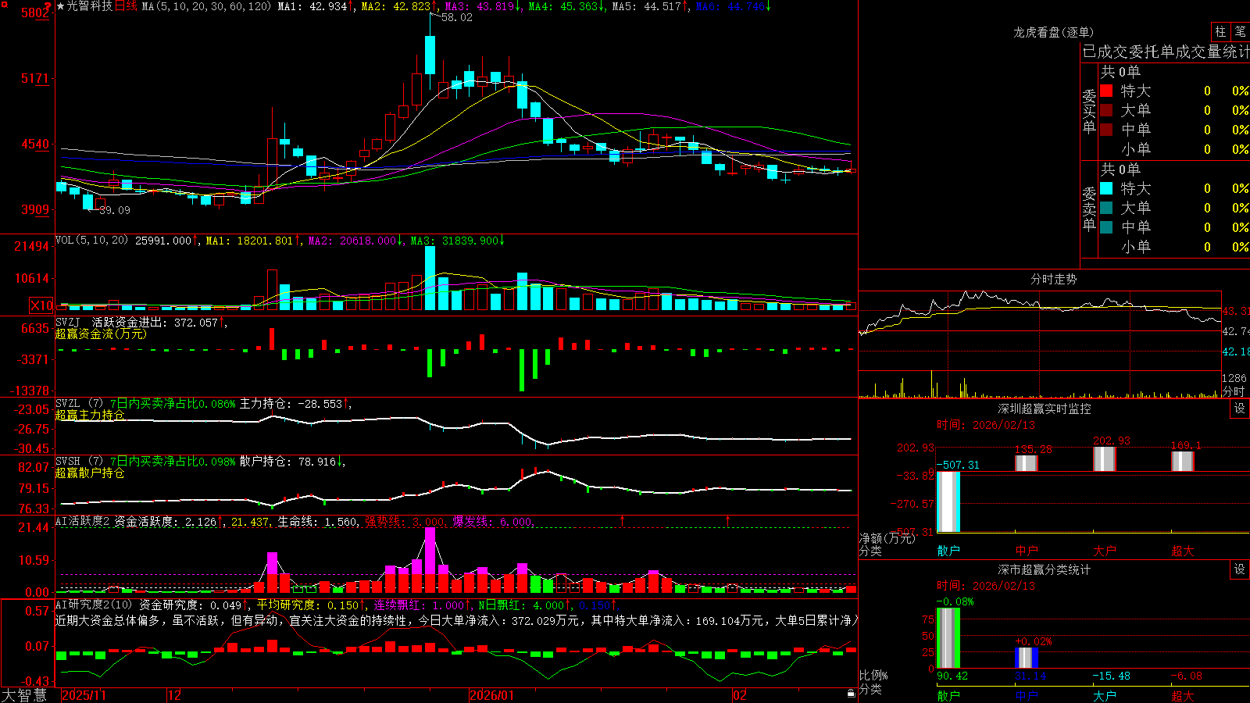Click the SVSH (7) indicator label
The width and height of the screenshot is (1250, 703).
79,462
